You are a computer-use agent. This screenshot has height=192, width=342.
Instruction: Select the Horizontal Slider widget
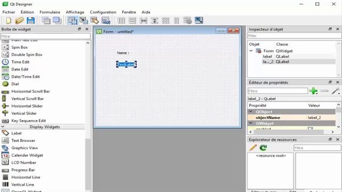(27, 106)
